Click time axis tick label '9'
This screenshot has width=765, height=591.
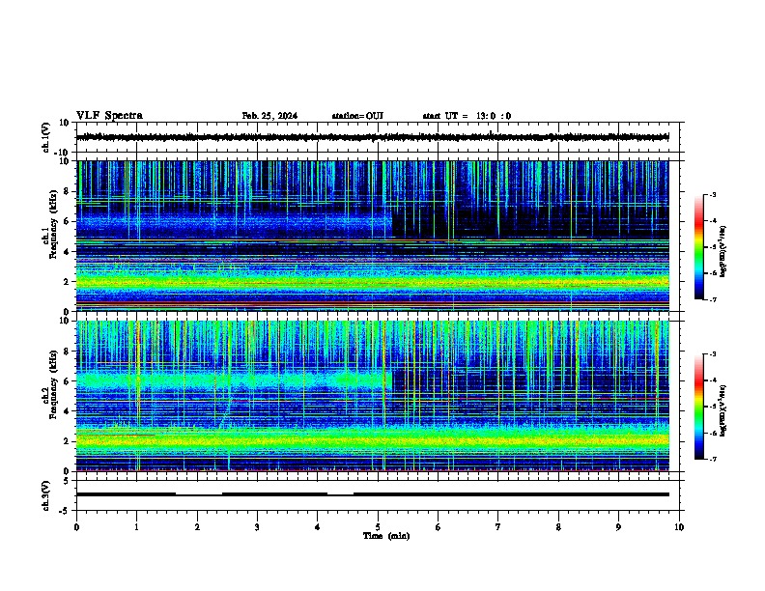pos(618,527)
